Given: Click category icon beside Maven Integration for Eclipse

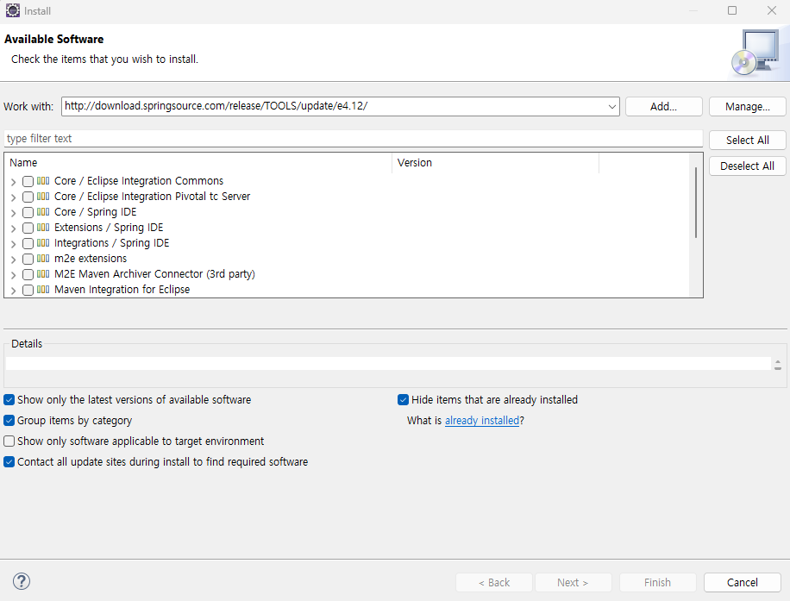Looking at the screenshot, I should 43,290.
